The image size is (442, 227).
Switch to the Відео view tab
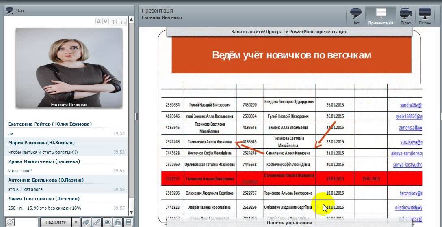click(405, 16)
